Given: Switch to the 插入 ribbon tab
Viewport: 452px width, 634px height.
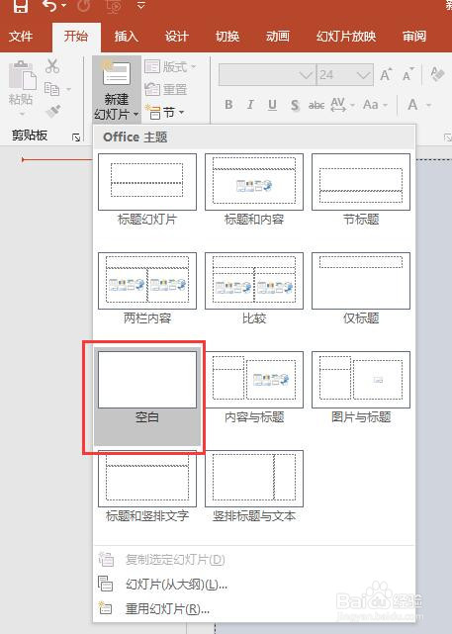Looking at the screenshot, I should [x=127, y=37].
